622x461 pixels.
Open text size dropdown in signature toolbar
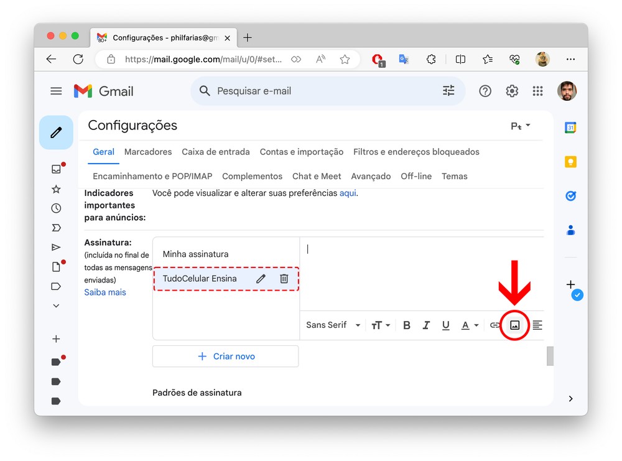pyautogui.click(x=381, y=325)
